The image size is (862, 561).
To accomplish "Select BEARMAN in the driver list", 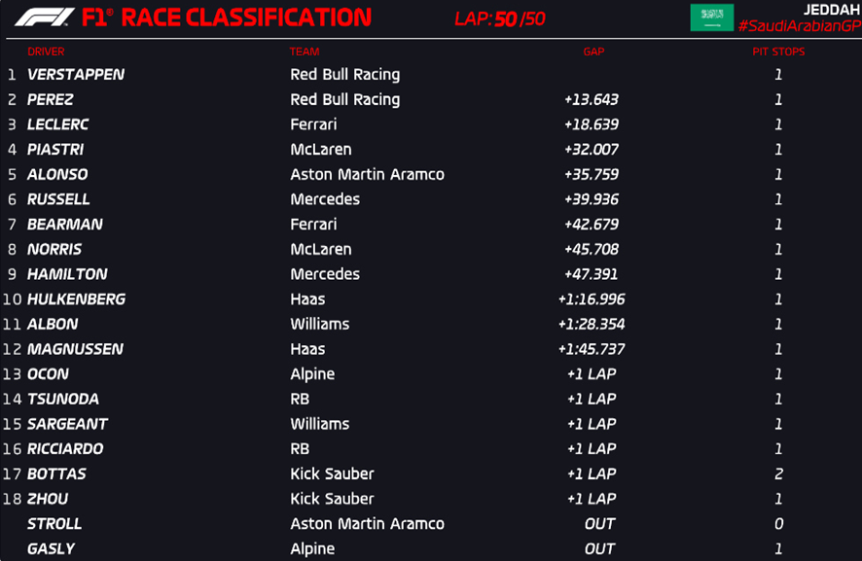I will 64,225.
